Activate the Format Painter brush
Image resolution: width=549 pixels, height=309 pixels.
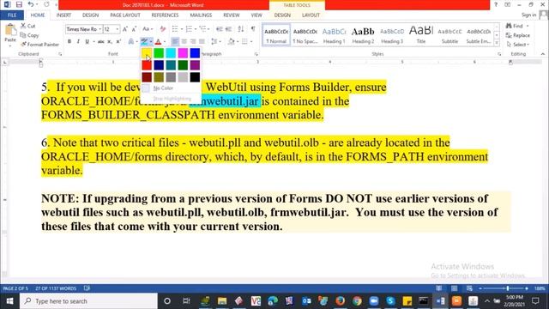click(39, 45)
